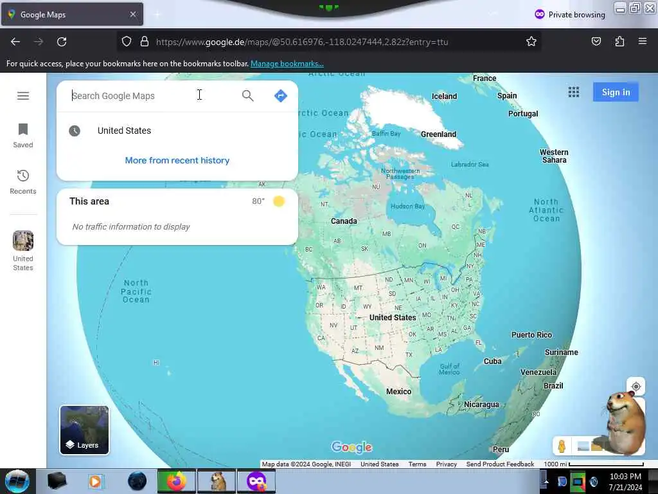Screen dimensions: 658x494
Task: Open the Firefox taskbar icon
Action: click(176, 481)
